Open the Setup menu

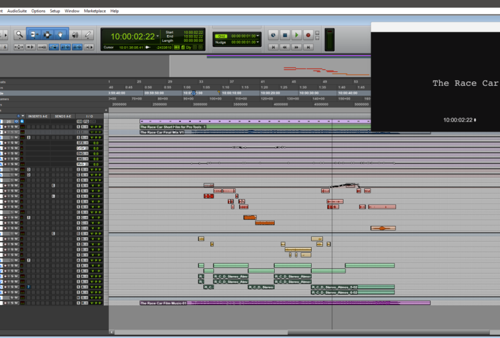pos(55,11)
